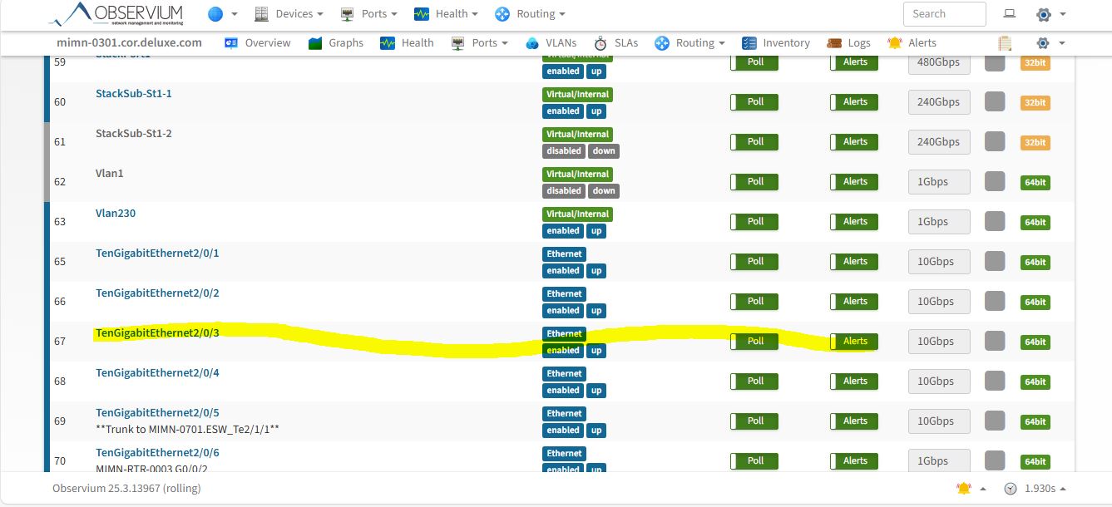Toggle Alerts for Vlan230

[853, 222]
